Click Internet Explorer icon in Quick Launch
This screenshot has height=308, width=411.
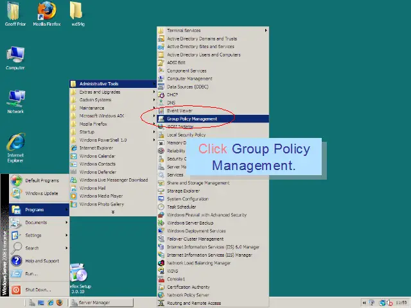click(49, 302)
